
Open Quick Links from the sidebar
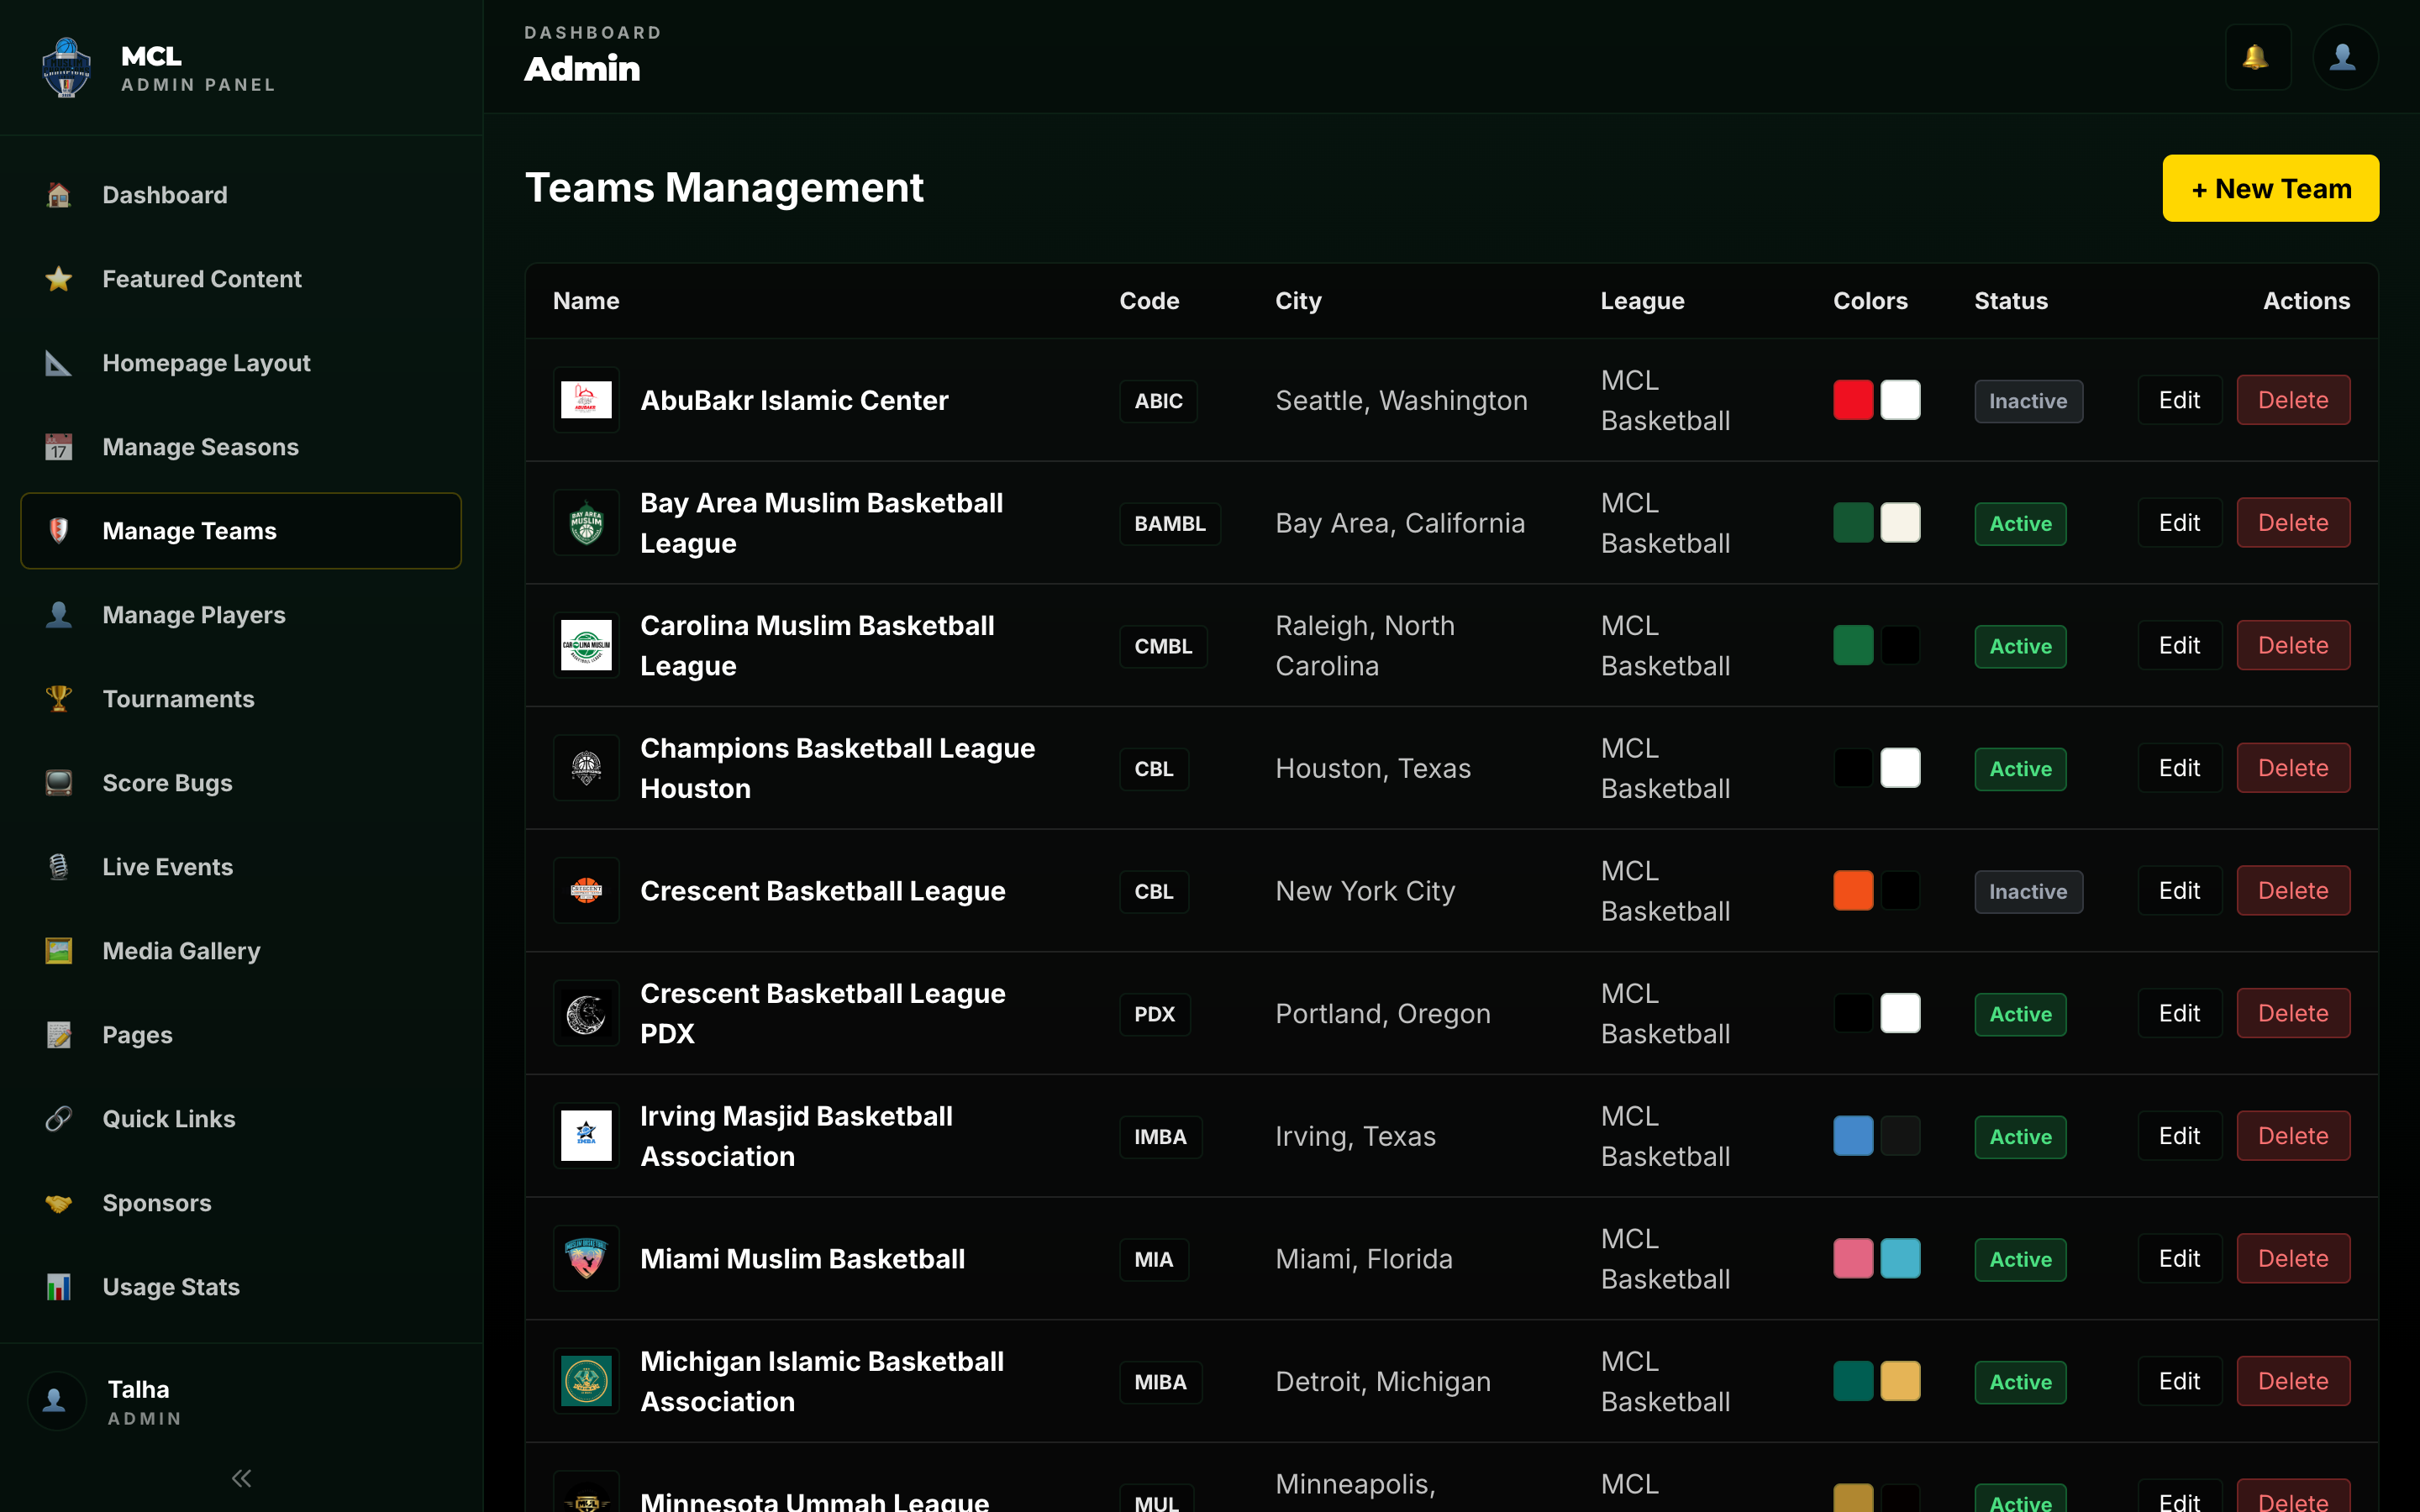click(168, 1119)
